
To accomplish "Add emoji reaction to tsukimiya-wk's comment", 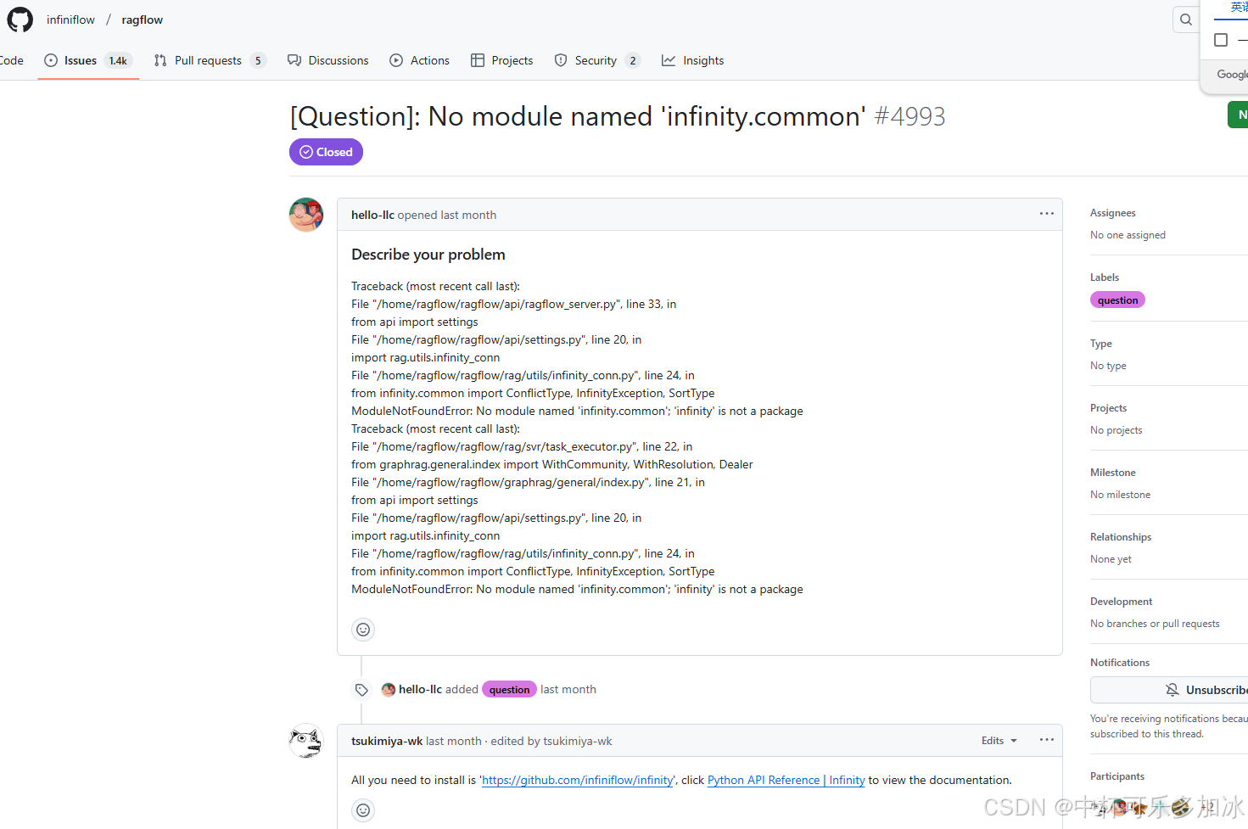I will (363, 810).
